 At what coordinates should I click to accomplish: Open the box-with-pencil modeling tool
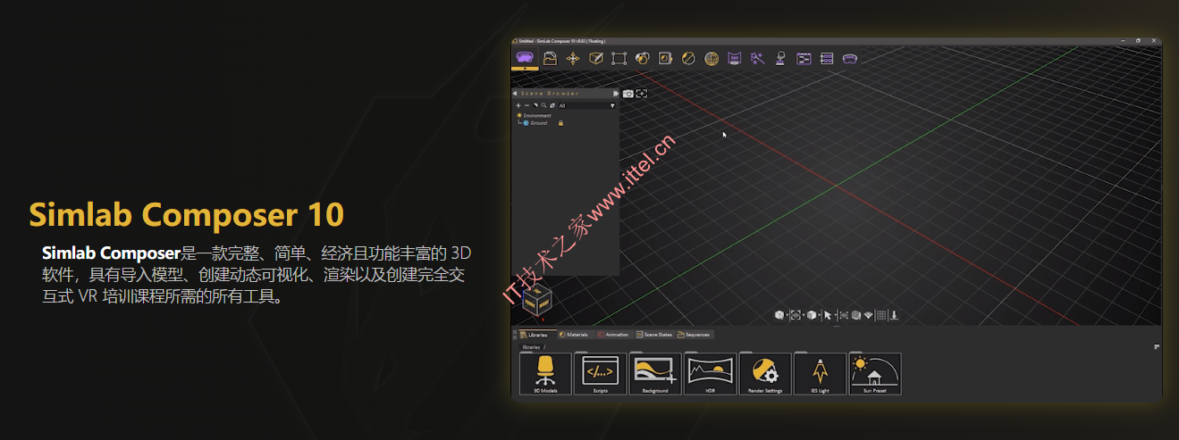coord(596,58)
